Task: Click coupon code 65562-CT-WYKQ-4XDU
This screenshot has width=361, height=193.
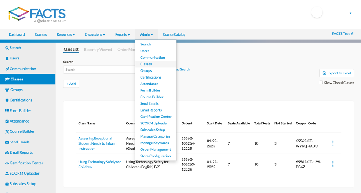Action: pyautogui.click(x=307, y=143)
